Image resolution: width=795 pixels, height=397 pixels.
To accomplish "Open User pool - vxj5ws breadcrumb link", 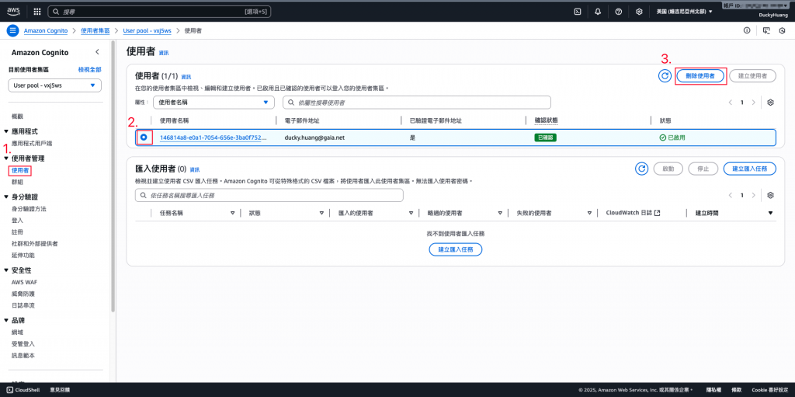I will click(147, 30).
